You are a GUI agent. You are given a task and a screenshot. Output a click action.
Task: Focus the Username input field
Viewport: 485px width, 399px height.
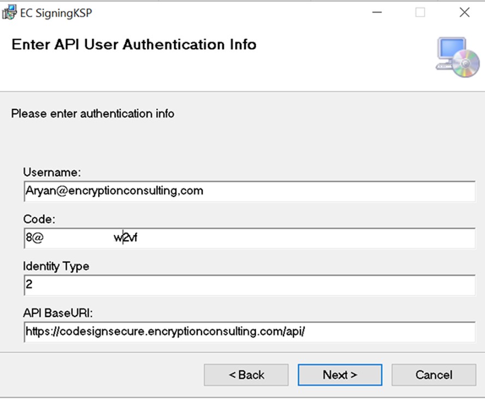pos(250,191)
